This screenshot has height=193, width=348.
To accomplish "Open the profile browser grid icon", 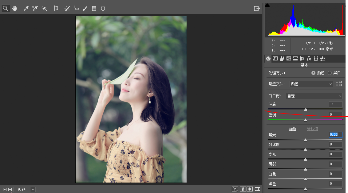I will [339, 83].
